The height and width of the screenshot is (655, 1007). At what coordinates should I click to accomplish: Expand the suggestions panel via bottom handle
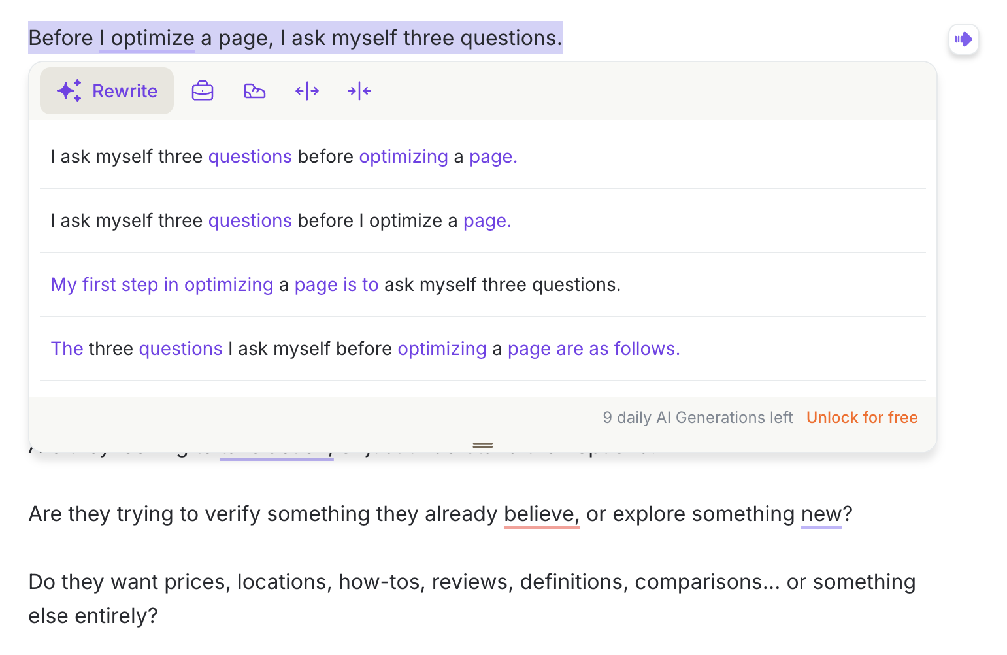pos(483,445)
